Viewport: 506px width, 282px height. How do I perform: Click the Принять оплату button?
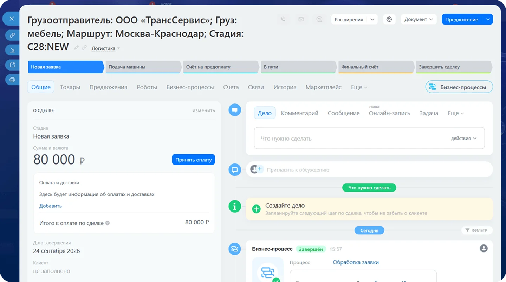193,160
